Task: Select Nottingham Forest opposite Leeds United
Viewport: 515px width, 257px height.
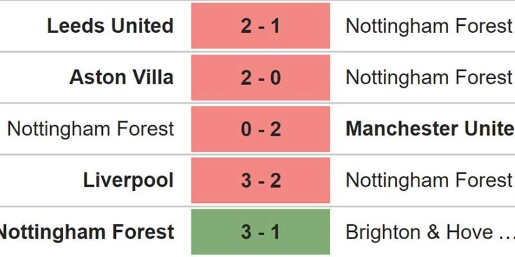Action: (x=429, y=26)
